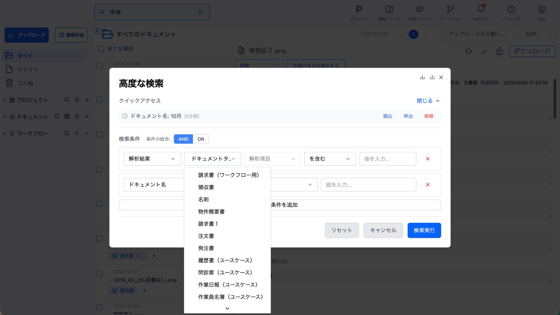Choose 領収書 from the dropdown list
The width and height of the screenshot is (560, 315).
coord(206,187)
